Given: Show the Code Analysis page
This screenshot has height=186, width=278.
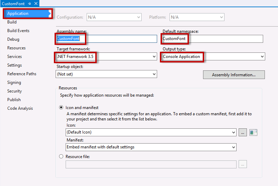Looking at the screenshot, I should [x=20, y=108].
